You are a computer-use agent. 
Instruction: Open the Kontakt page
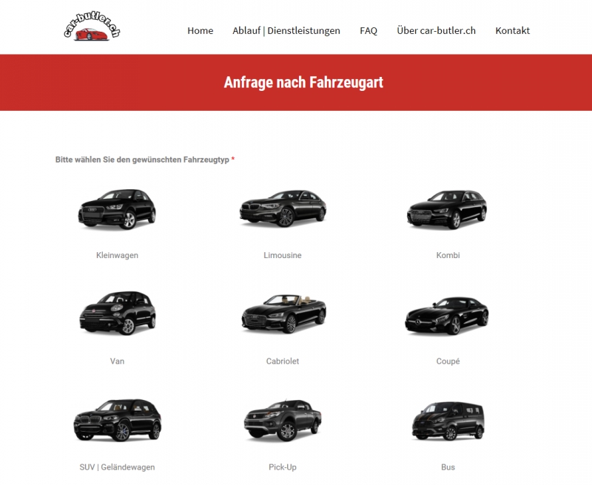point(512,30)
